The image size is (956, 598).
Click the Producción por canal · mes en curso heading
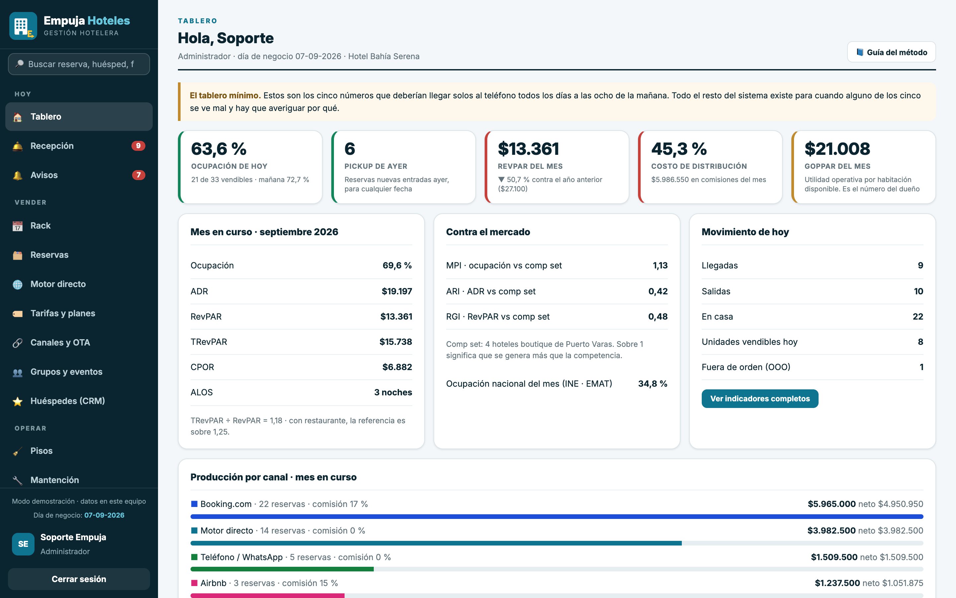pyautogui.click(x=274, y=477)
